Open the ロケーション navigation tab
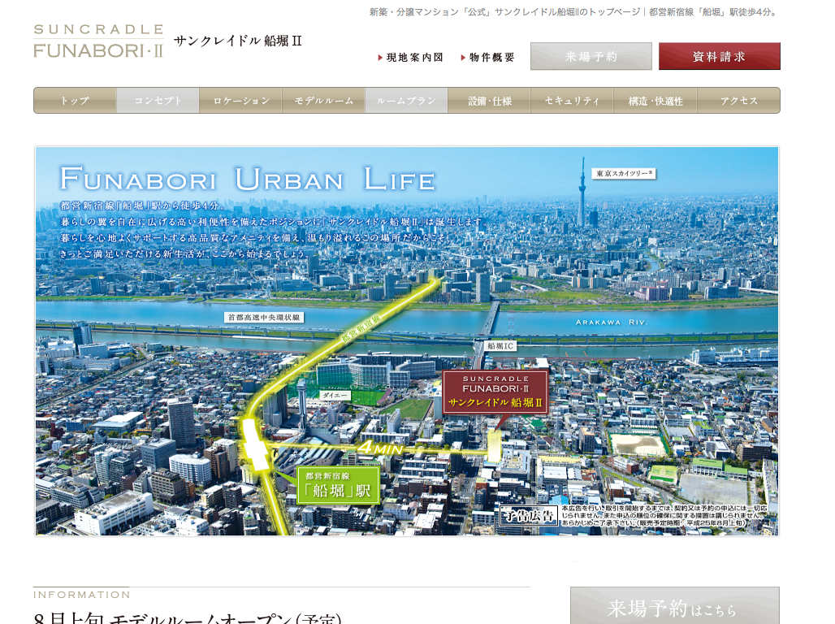 click(240, 101)
